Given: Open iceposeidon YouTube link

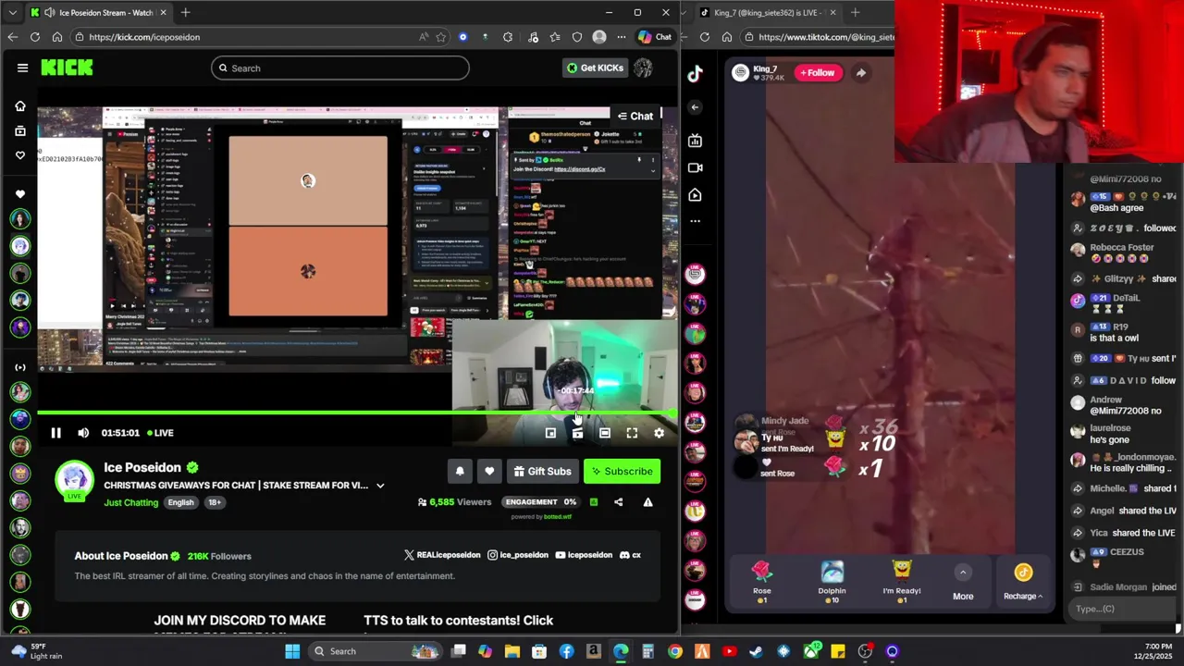Looking at the screenshot, I should coord(584,555).
